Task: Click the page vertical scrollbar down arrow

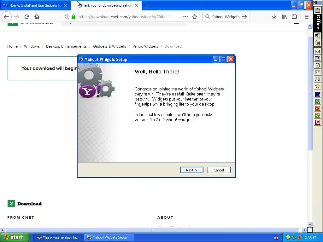Action: pyautogui.click(x=310, y=224)
